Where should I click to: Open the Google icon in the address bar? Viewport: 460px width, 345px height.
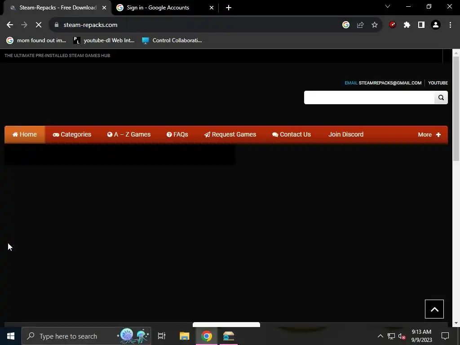(346, 25)
